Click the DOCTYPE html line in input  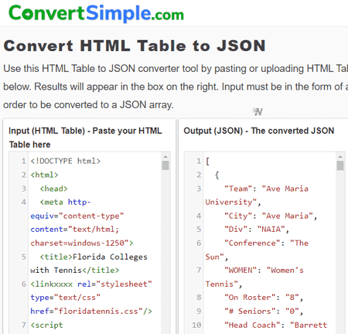point(66,161)
